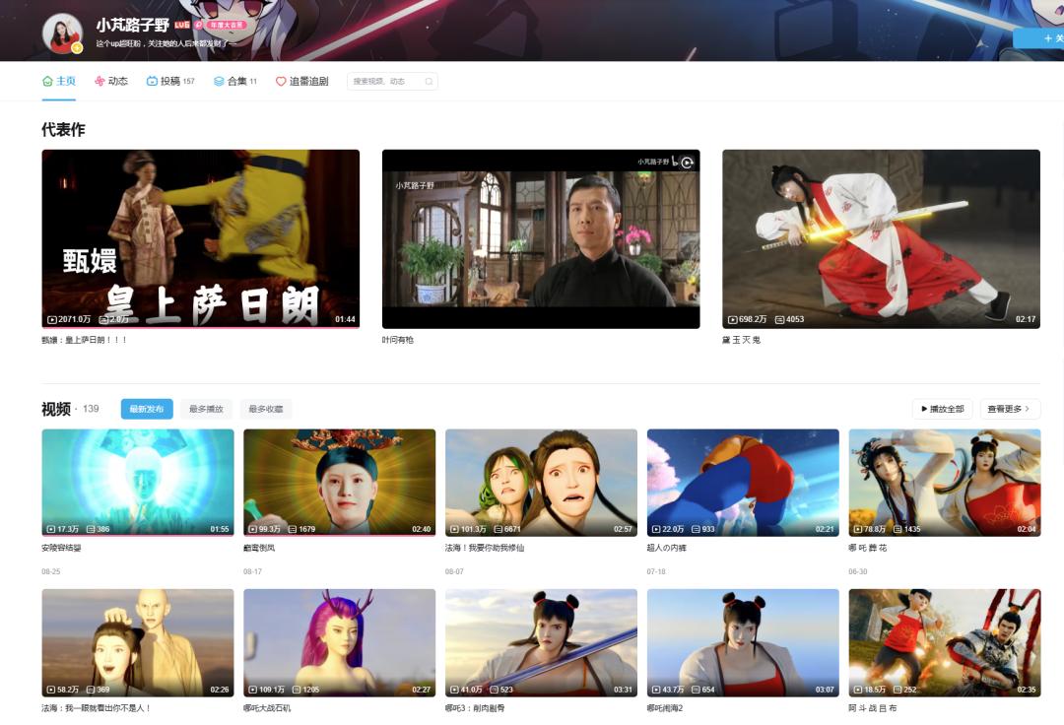
Task: Open the 小芃路子野 profile avatar
Action: 62,33
